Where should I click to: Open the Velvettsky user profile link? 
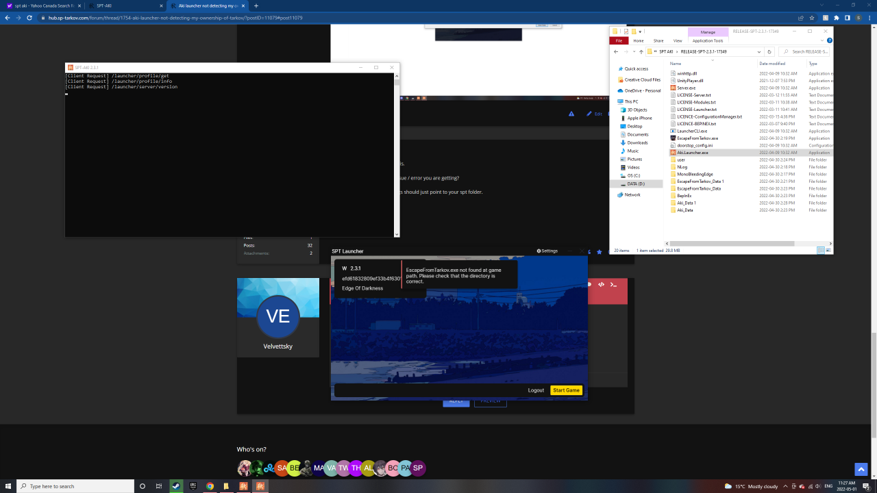tap(277, 346)
